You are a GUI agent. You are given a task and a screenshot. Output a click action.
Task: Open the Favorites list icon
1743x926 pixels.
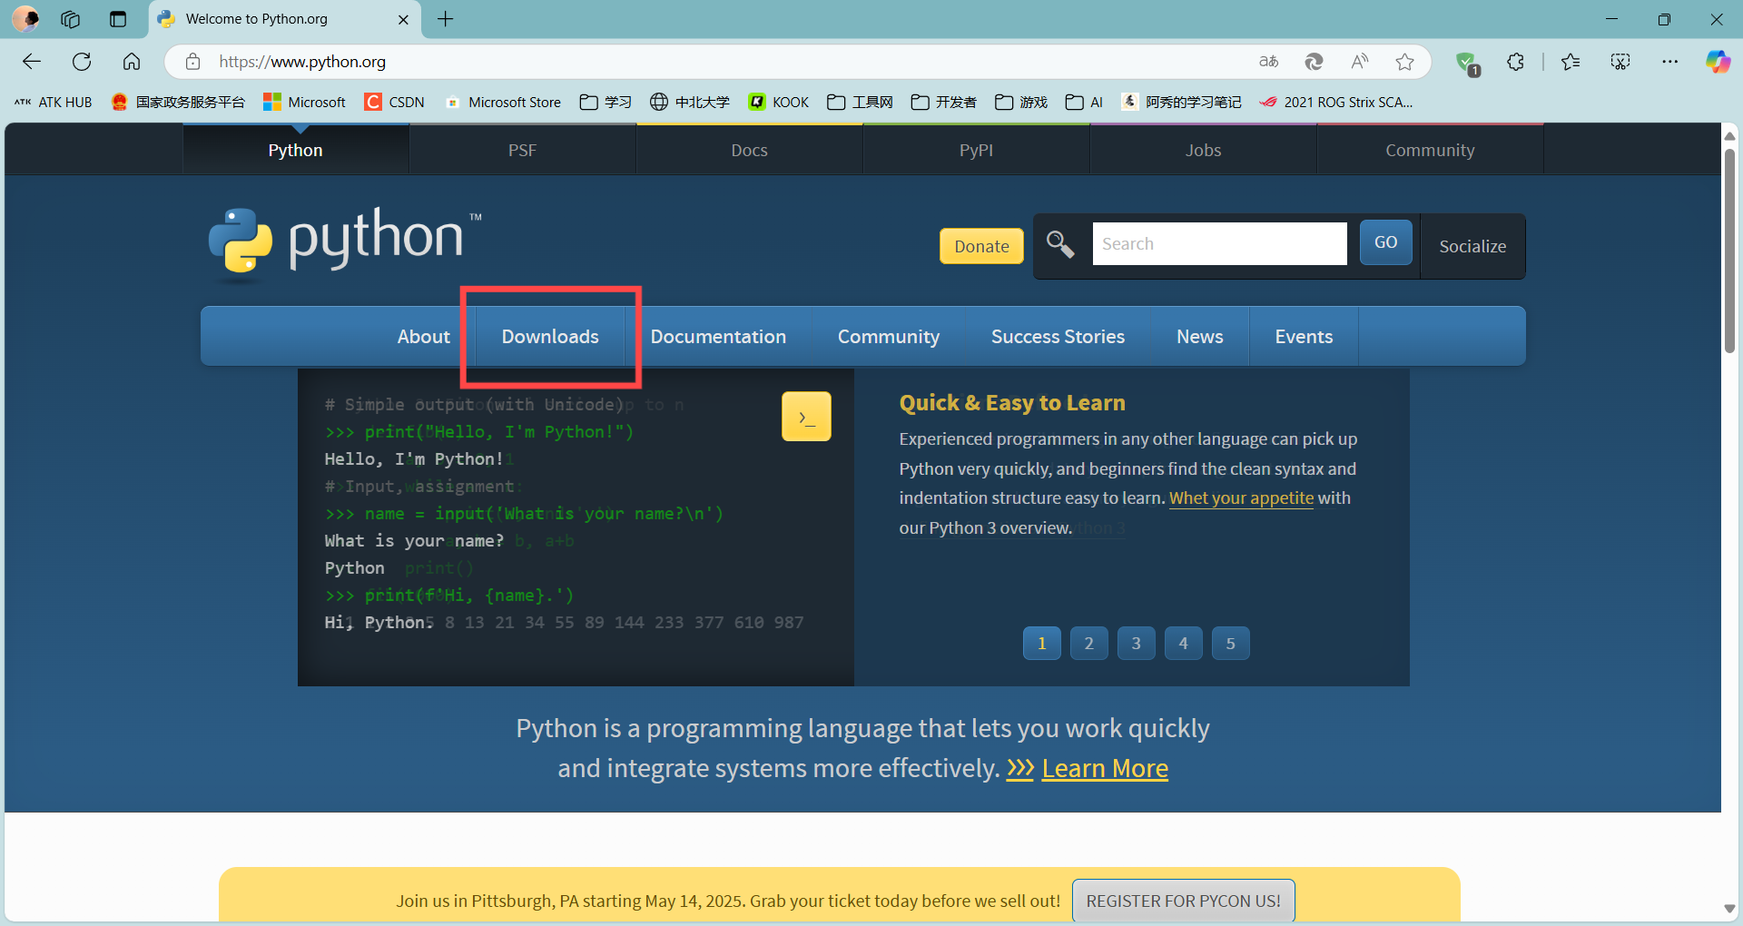(x=1571, y=62)
